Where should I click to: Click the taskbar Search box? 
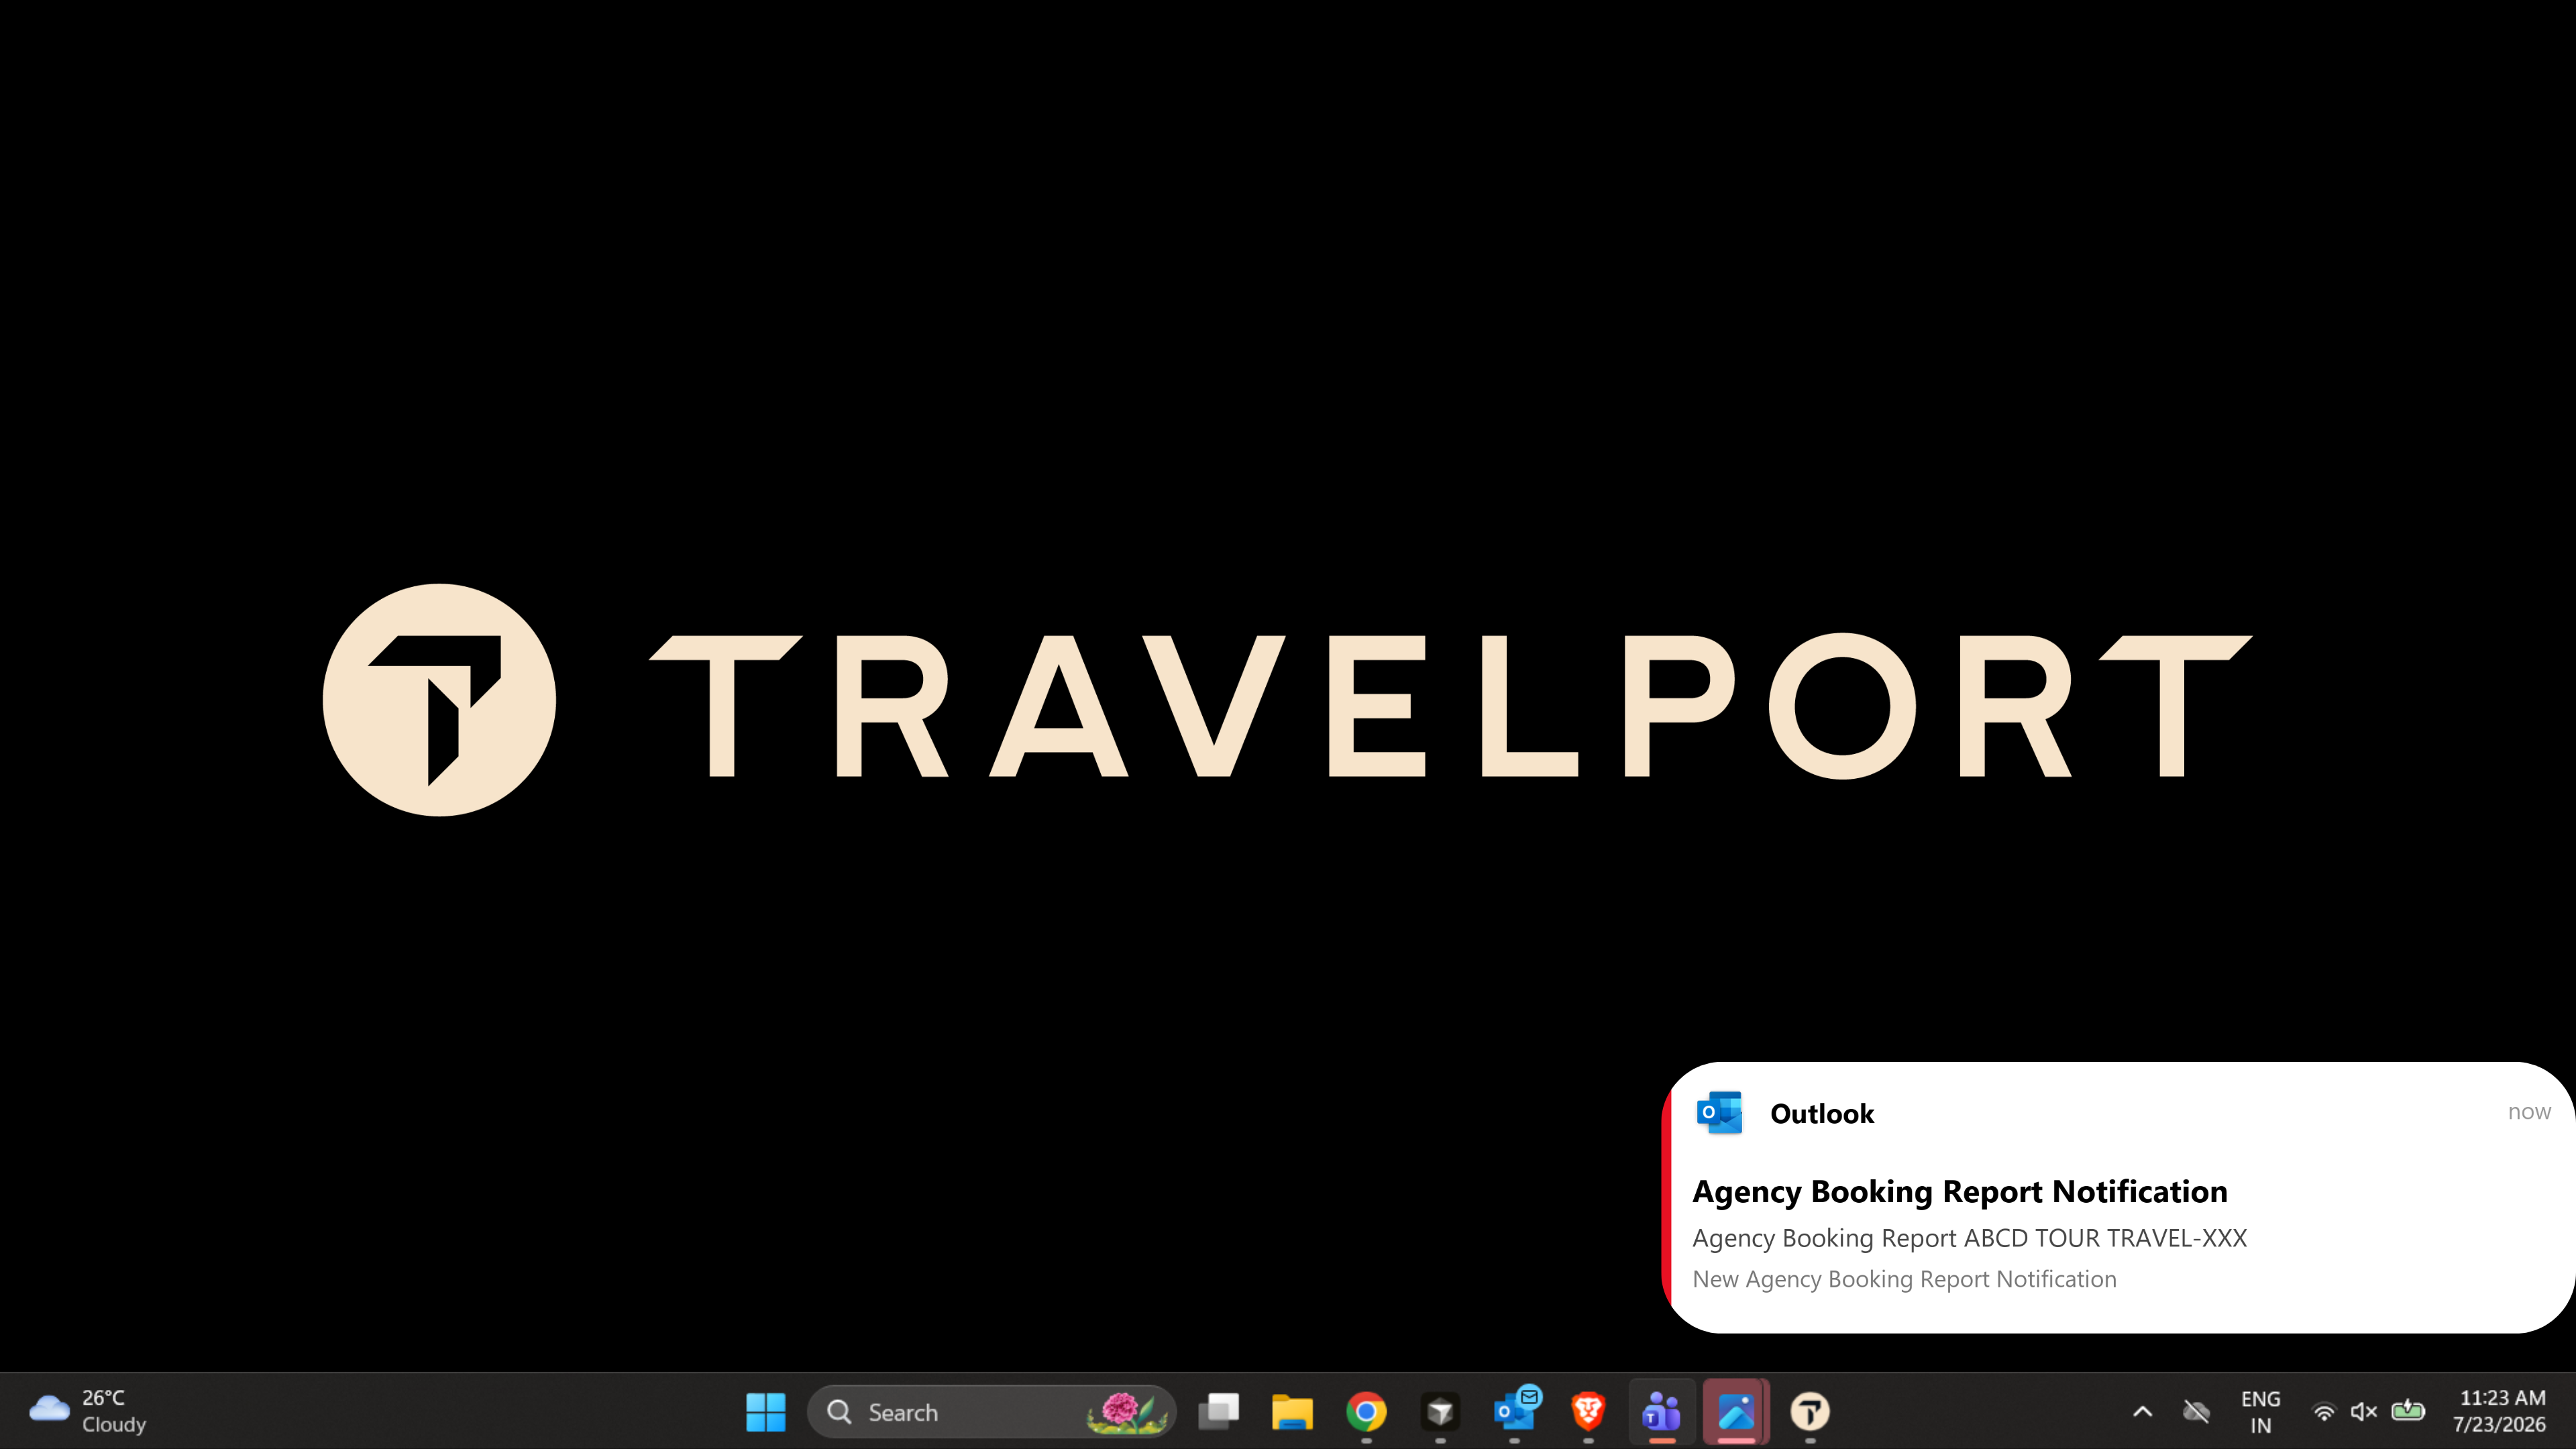[991, 1411]
